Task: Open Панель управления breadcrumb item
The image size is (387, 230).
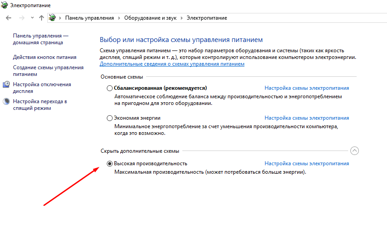Action: (89, 18)
